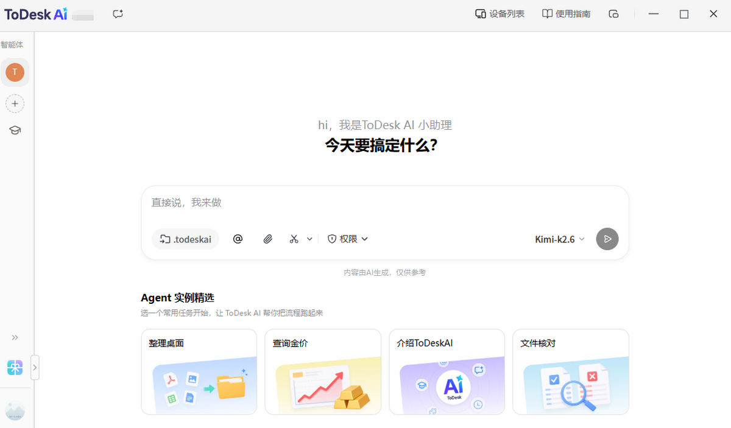This screenshot has width=731, height=428.
Task: Close the ToDesk AI window
Action: coord(713,14)
